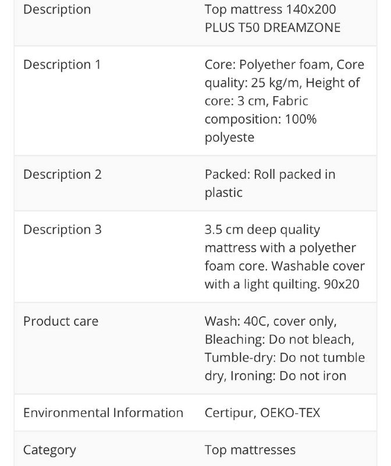Click the 'Certipur, OEKO-TEX' value
The height and width of the screenshot is (466, 391).
coord(262,413)
